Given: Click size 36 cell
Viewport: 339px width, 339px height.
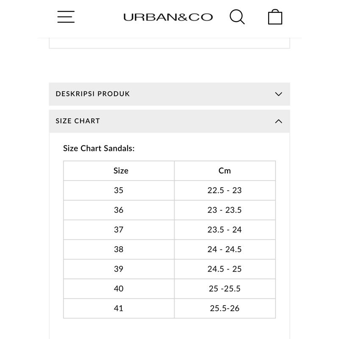Looking at the screenshot, I should [x=119, y=210].
